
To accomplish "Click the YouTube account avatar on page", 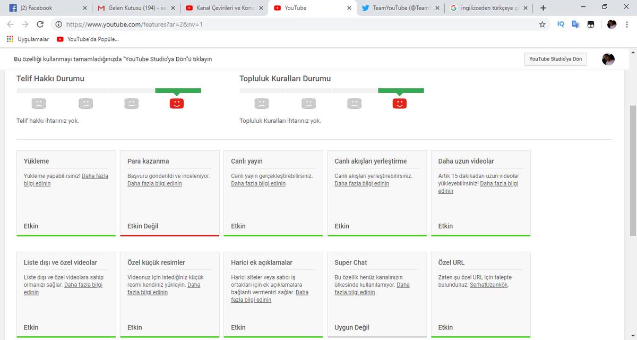I will click(x=608, y=59).
